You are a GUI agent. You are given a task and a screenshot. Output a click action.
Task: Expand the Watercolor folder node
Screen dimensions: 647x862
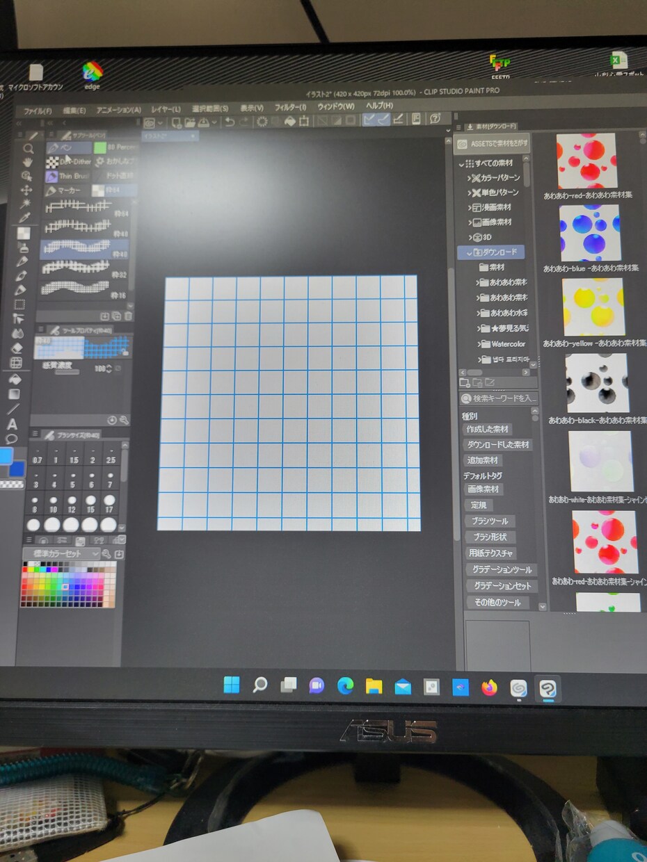click(479, 344)
